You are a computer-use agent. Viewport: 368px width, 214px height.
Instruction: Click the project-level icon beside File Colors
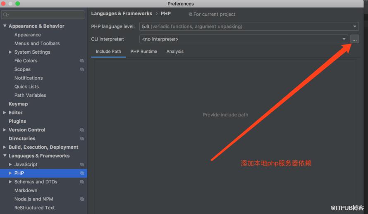coord(82,61)
